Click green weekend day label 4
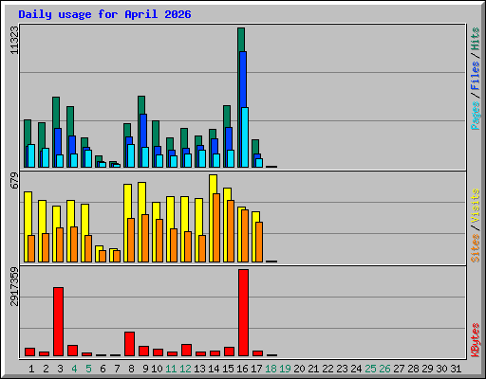 [x=74, y=369]
